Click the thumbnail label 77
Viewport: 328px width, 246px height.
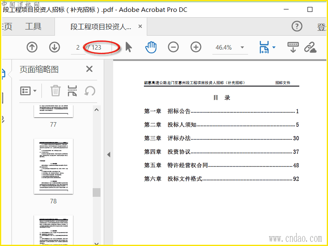tap(53, 125)
